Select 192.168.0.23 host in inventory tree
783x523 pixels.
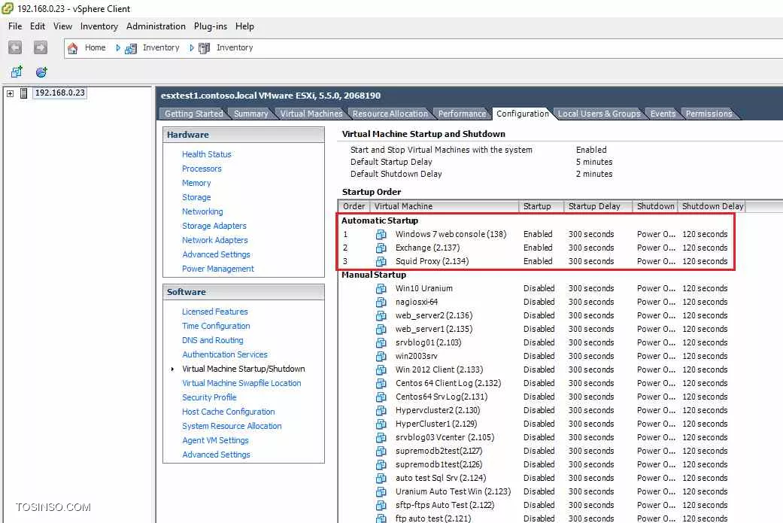pyautogui.click(x=60, y=93)
